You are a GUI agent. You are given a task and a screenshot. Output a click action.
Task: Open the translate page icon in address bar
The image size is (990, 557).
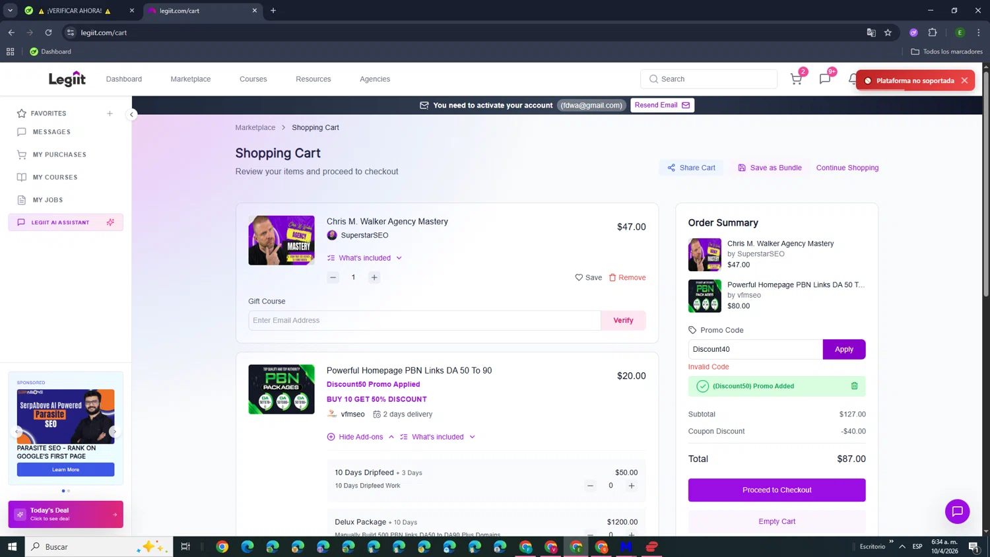871,32
